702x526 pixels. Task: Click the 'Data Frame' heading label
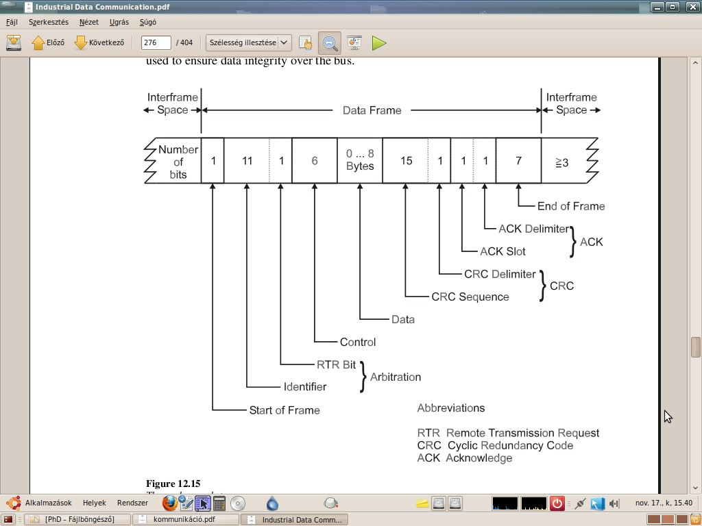coord(372,110)
